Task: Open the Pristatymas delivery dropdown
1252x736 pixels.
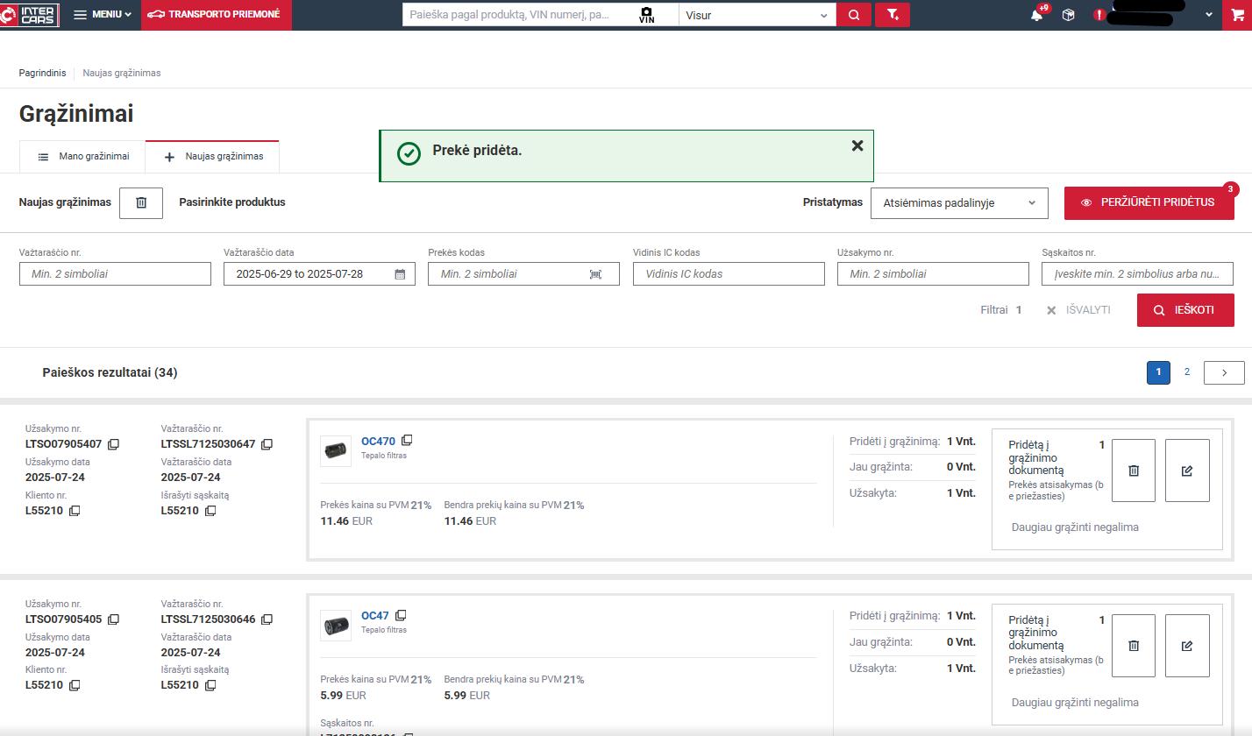Action: 959,202
